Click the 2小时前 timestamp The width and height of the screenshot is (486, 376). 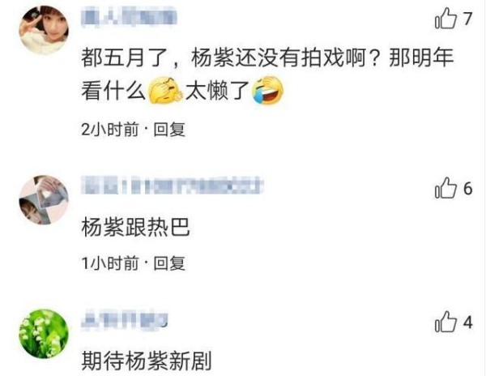point(109,130)
